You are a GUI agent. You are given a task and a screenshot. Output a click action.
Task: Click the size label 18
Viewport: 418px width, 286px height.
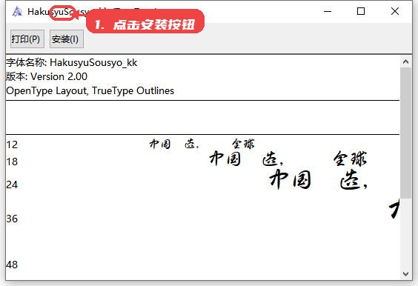click(x=12, y=162)
